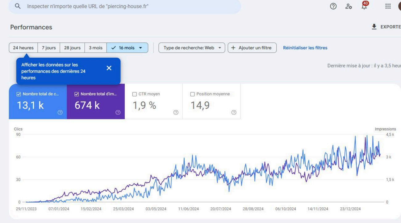Click the Impressions axis label
401x223 pixels.
click(x=385, y=129)
